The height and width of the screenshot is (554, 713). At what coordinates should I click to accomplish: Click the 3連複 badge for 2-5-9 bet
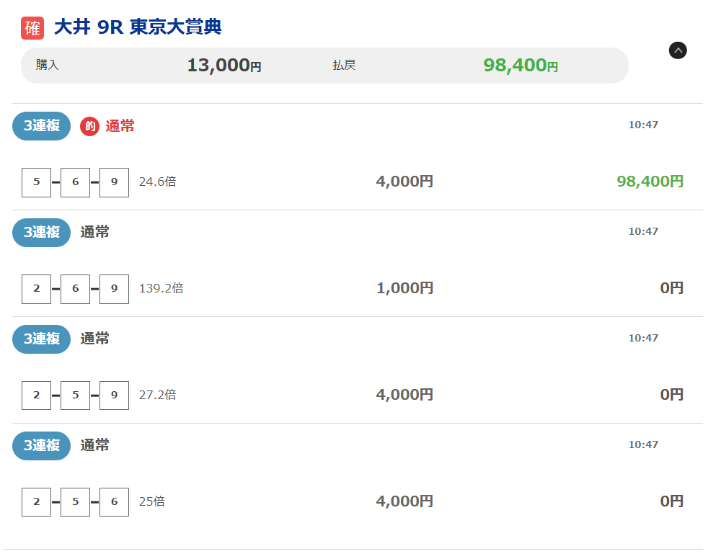click(42, 339)
